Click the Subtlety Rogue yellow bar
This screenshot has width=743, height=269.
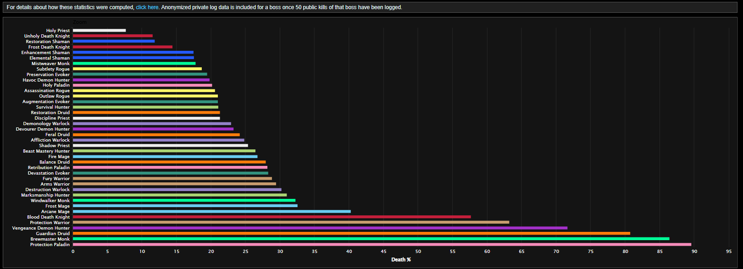pos(137,69)
